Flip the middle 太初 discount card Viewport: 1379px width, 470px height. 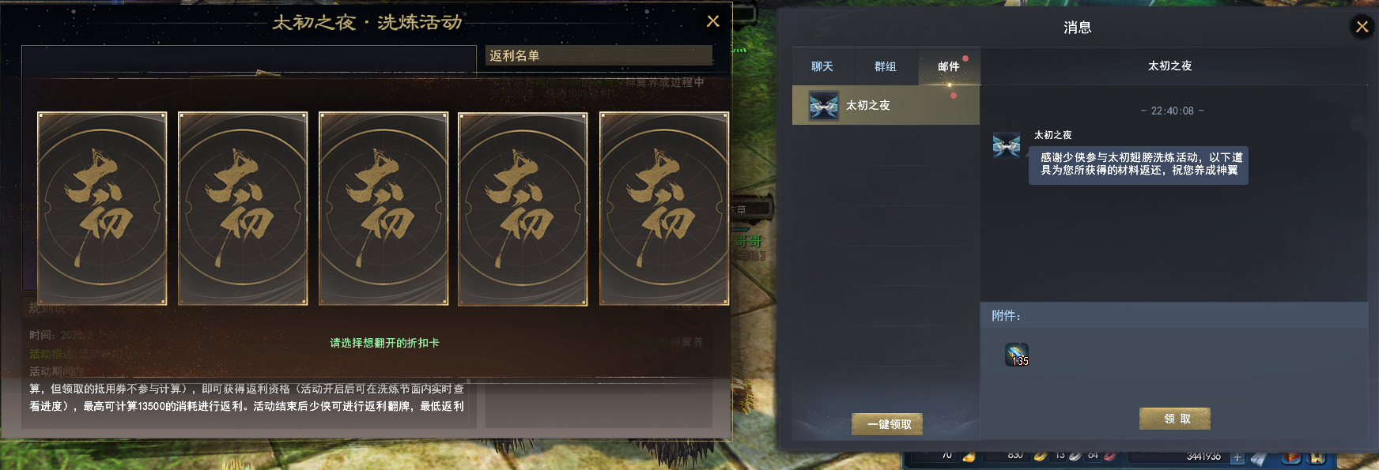[383, 209]
